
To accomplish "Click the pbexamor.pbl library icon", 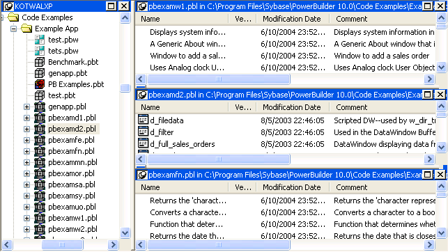I will pos(40,173).
